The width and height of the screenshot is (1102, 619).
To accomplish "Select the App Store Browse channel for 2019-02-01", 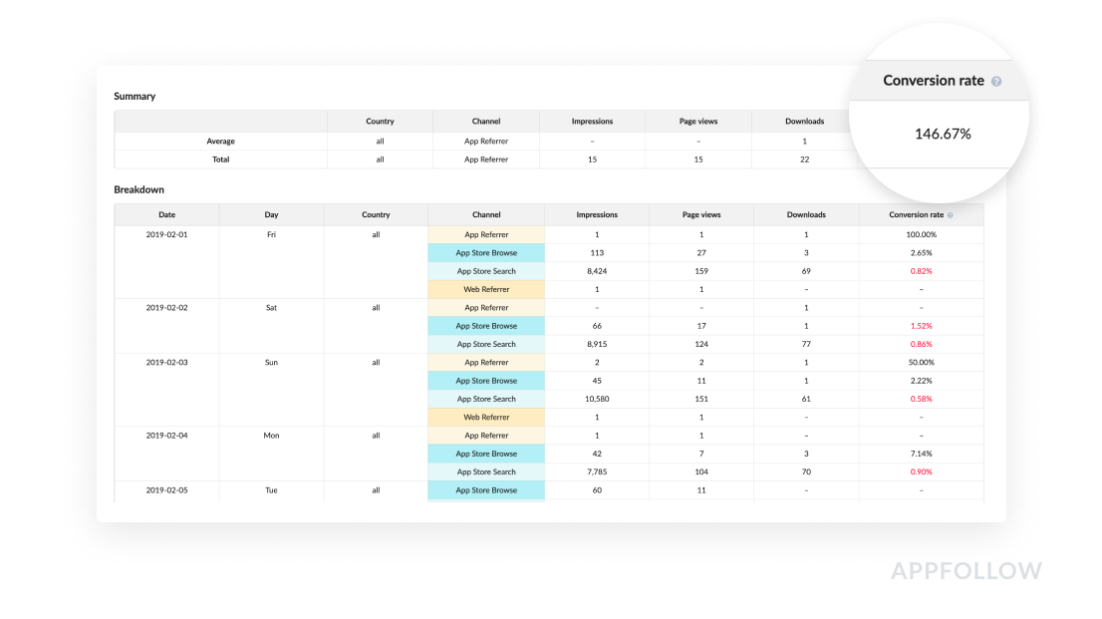I will click(486, 253).
